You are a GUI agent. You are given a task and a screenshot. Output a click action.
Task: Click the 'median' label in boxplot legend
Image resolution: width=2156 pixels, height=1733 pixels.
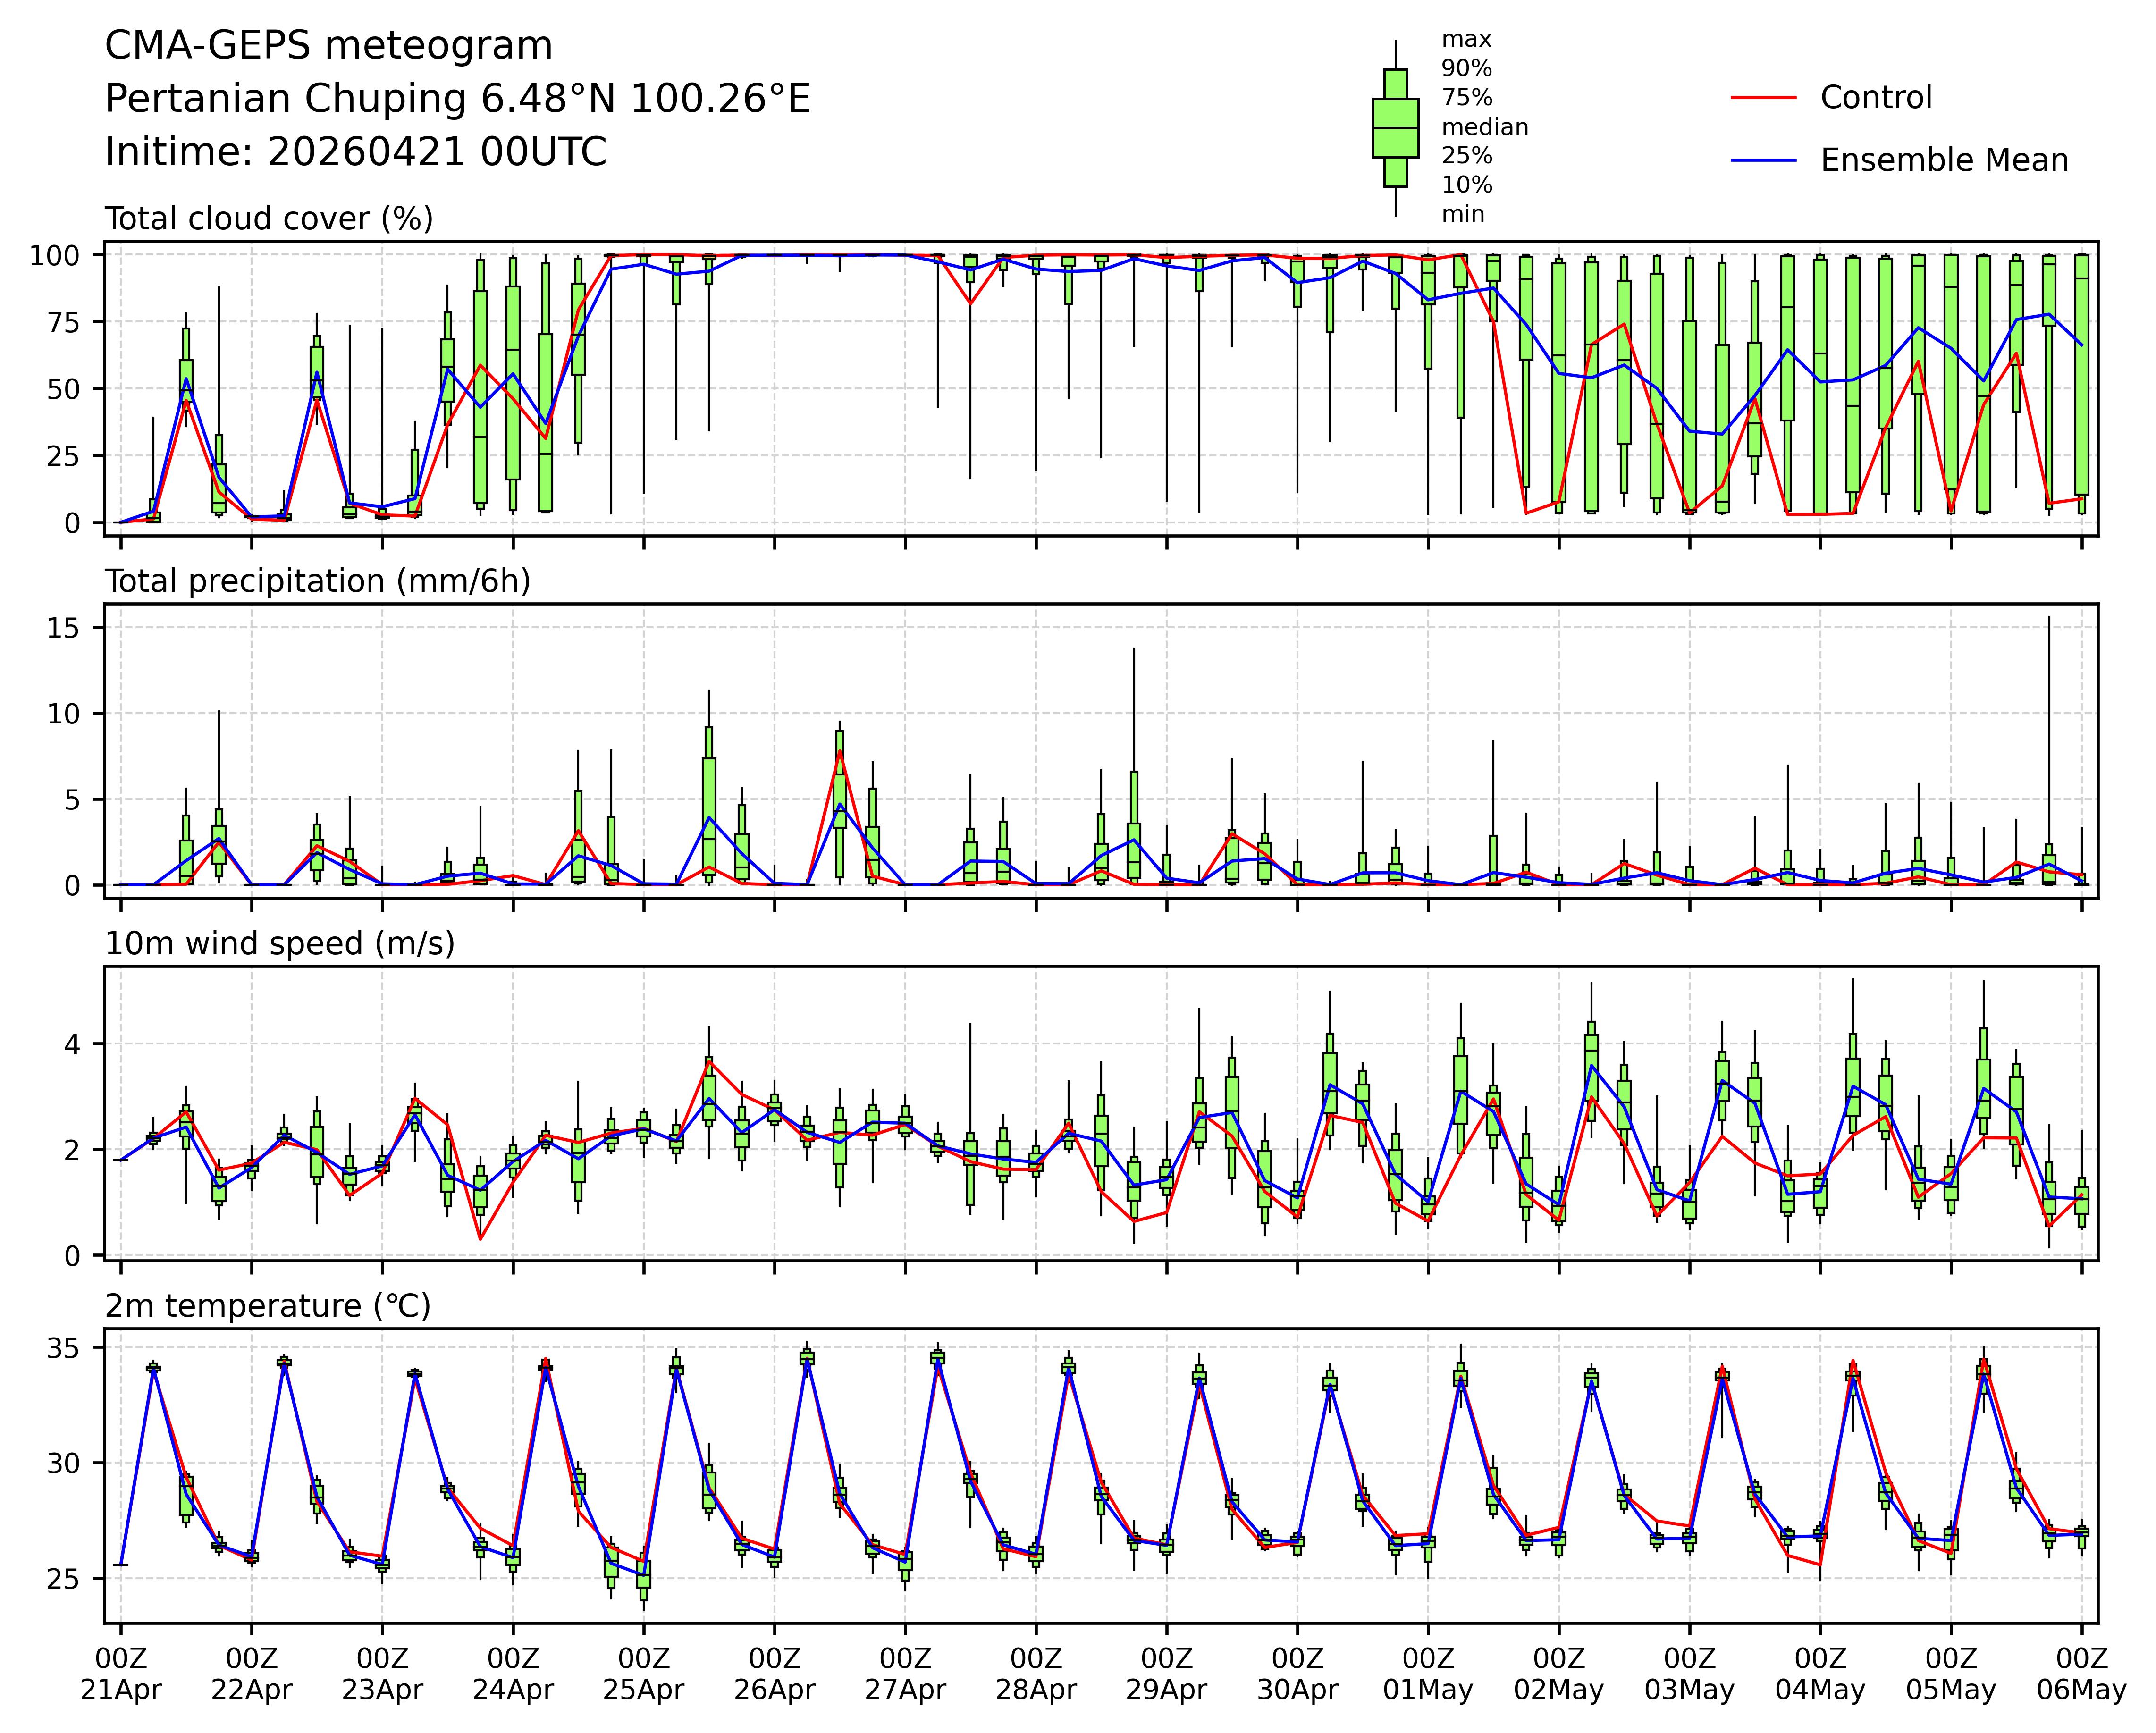click(1484, 127)
